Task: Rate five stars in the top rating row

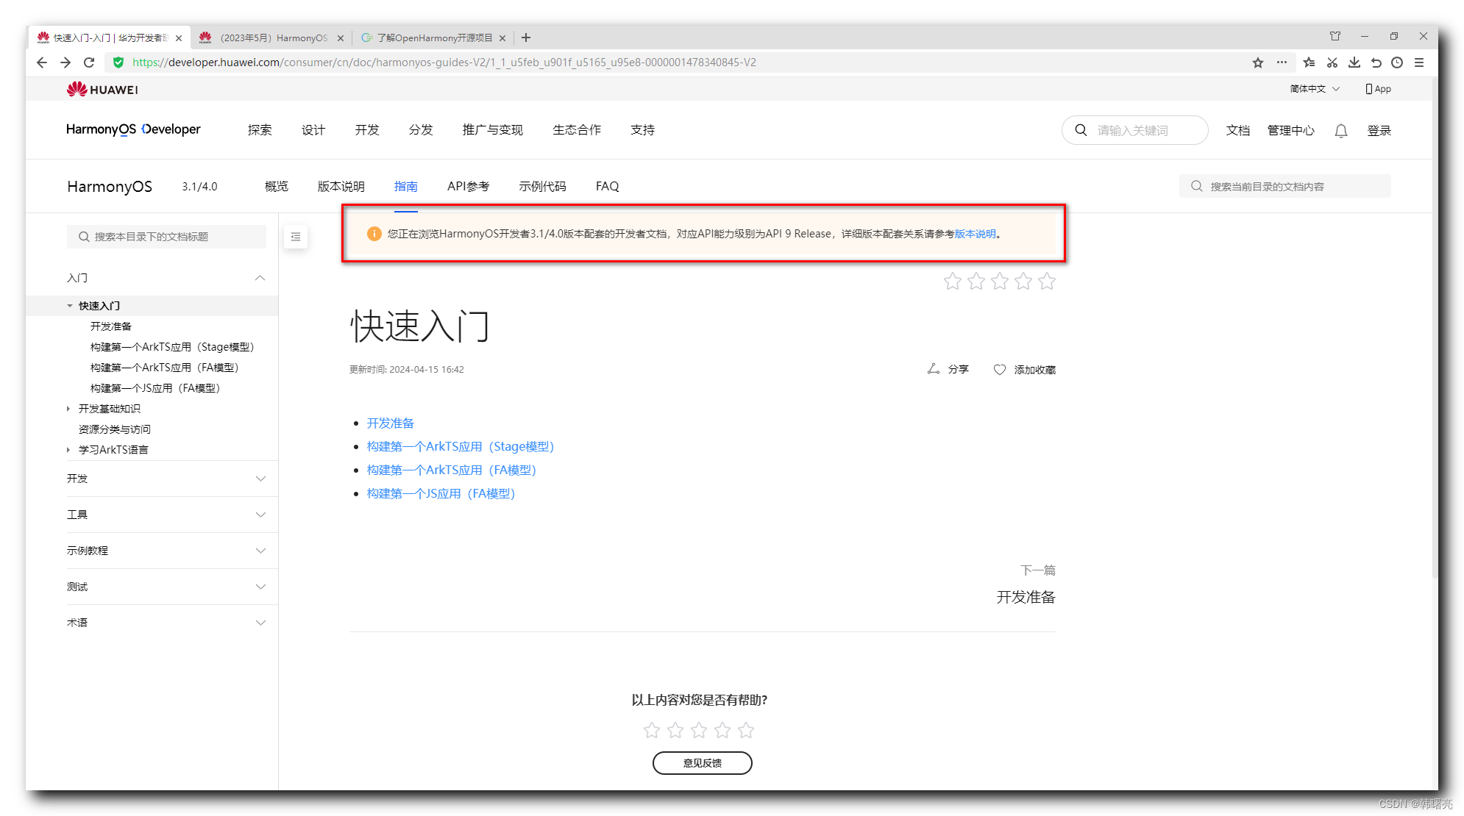Action: coord(1047,281)
